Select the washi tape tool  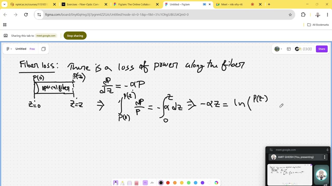[129, 183]
